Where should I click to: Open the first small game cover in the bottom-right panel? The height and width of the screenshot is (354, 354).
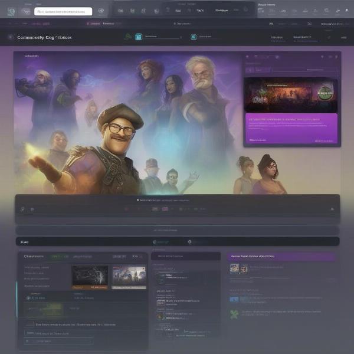235,268
